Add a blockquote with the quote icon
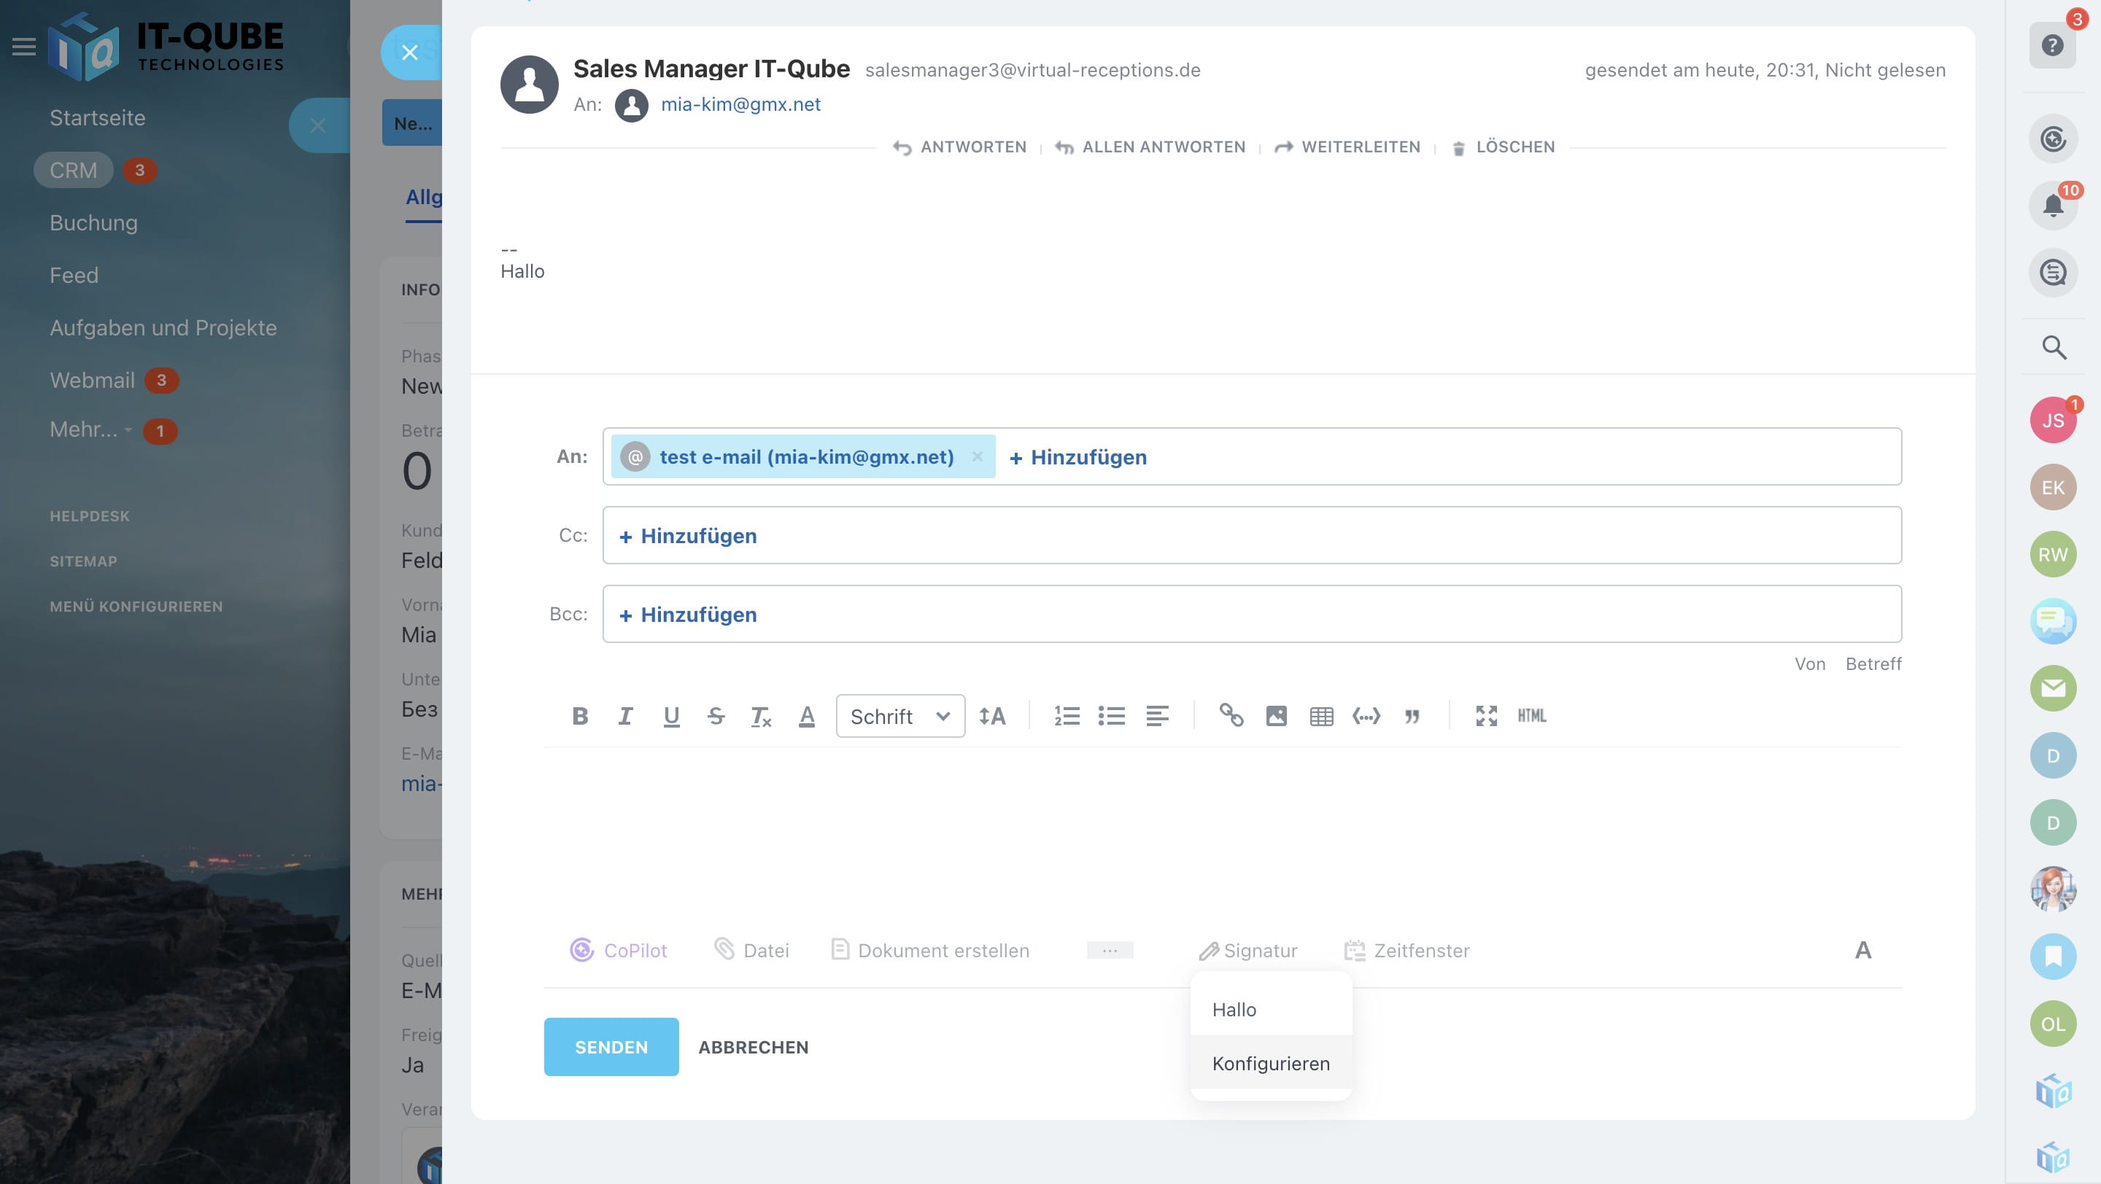2101x1184 pixels. tap(1412, 716)
